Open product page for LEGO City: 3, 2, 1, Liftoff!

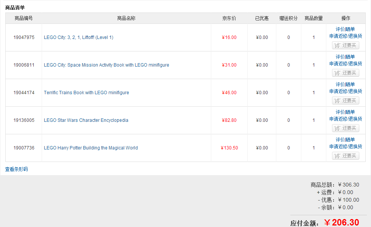pos(78,37)
